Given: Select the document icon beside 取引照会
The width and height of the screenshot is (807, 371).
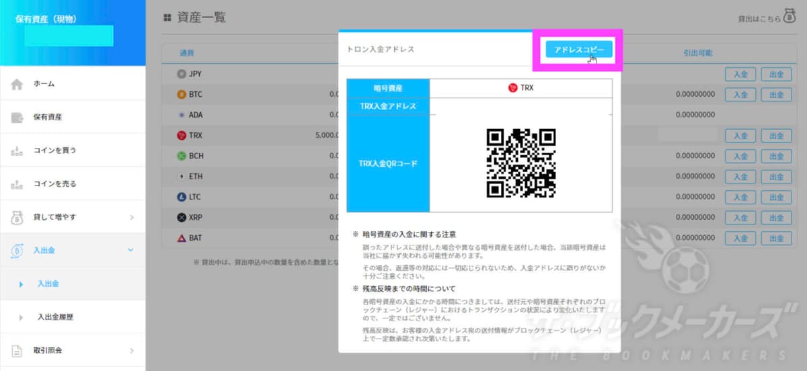Looking at the screenshot, I should click(17, 350).
